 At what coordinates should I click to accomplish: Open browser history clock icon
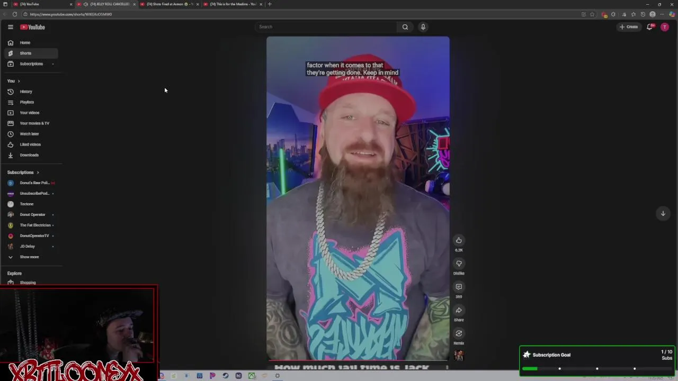[x=643, y=14]
